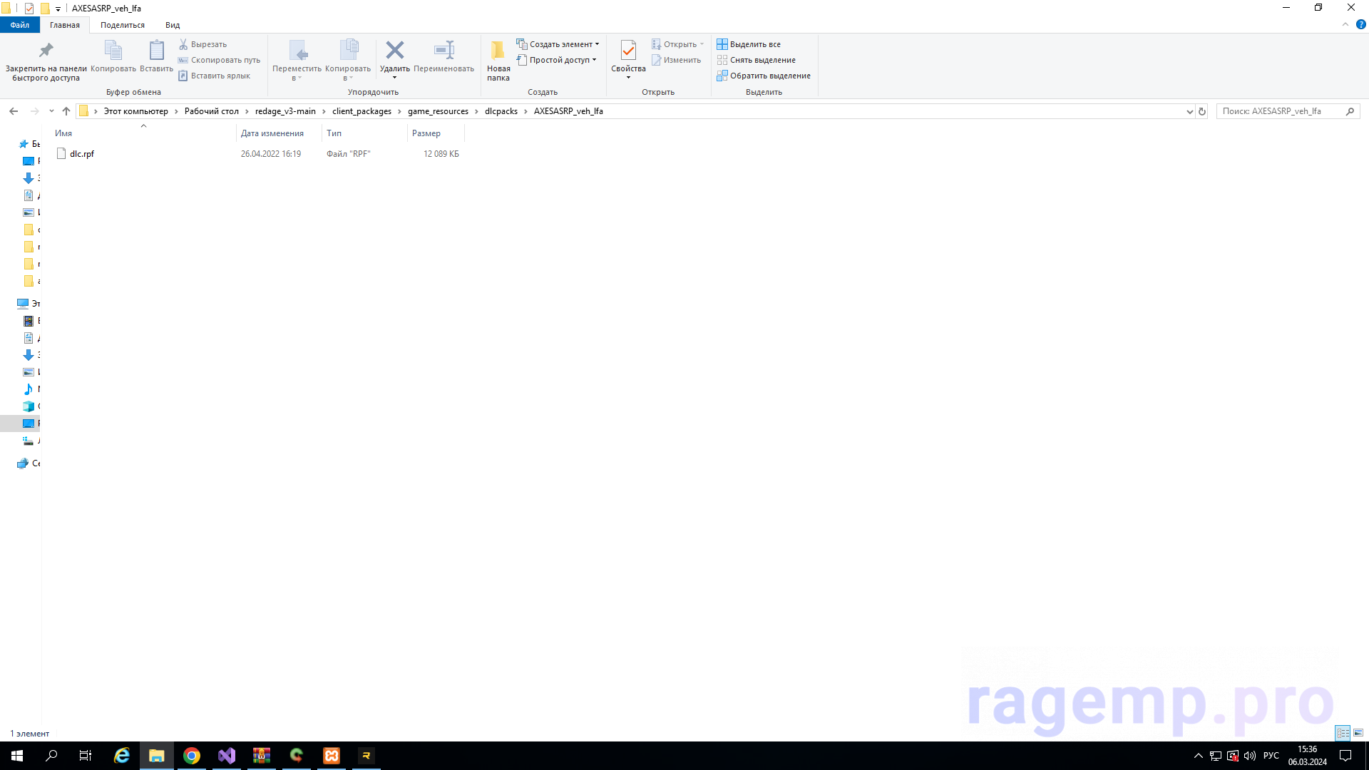Viewport: 1369px width, 770px height.
Task: Click Выделить все
Action: 749,44
